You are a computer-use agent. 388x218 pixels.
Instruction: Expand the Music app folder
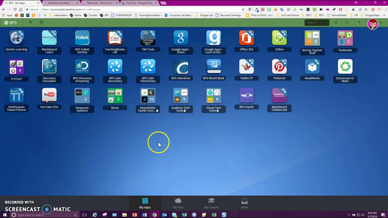click(115, 96)
